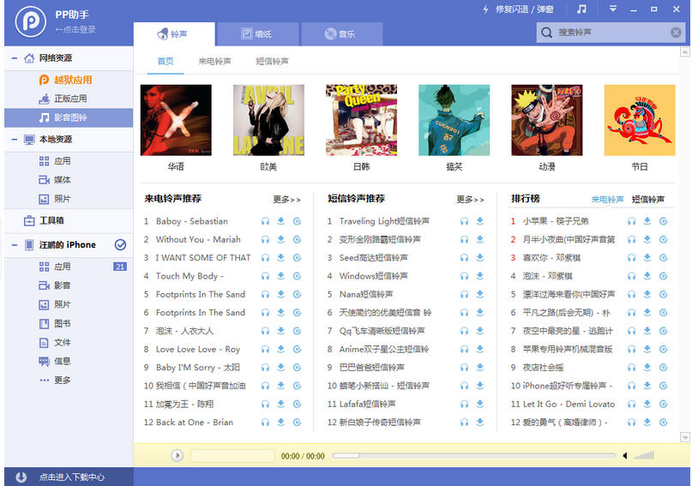This screenshot has width=692, height=486.
Task: Switch to the 壁纸 tab
Action: tap(256, 34)
